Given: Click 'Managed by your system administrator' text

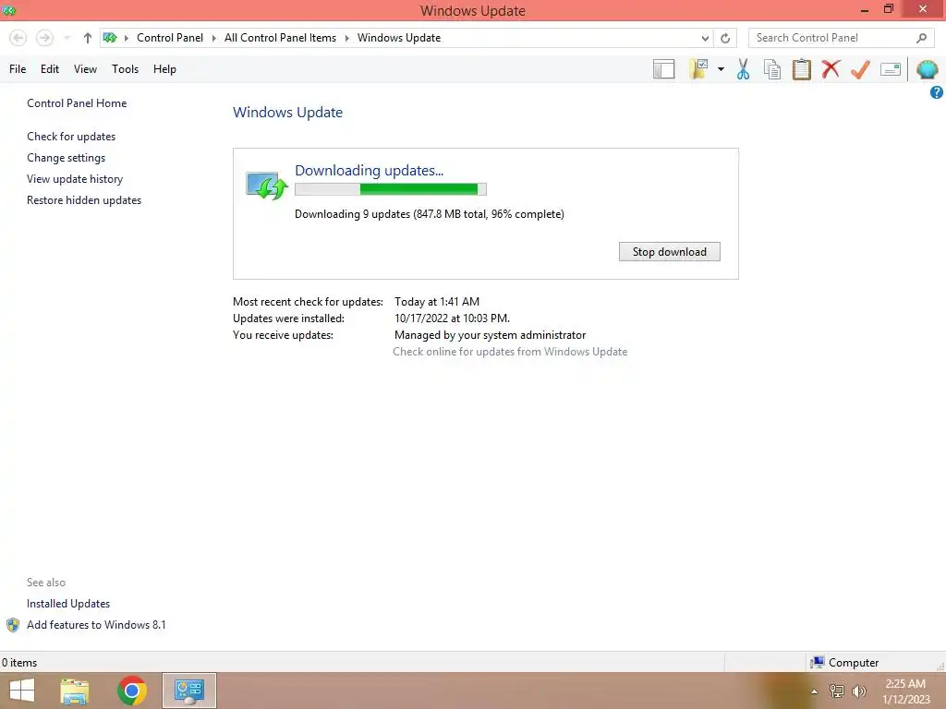Looking at the screenshot, I should [490, 335].
